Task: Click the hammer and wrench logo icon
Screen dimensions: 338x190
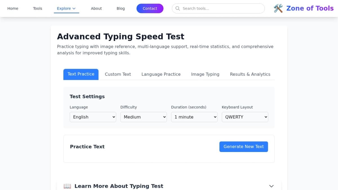Action: coord(278,8)
